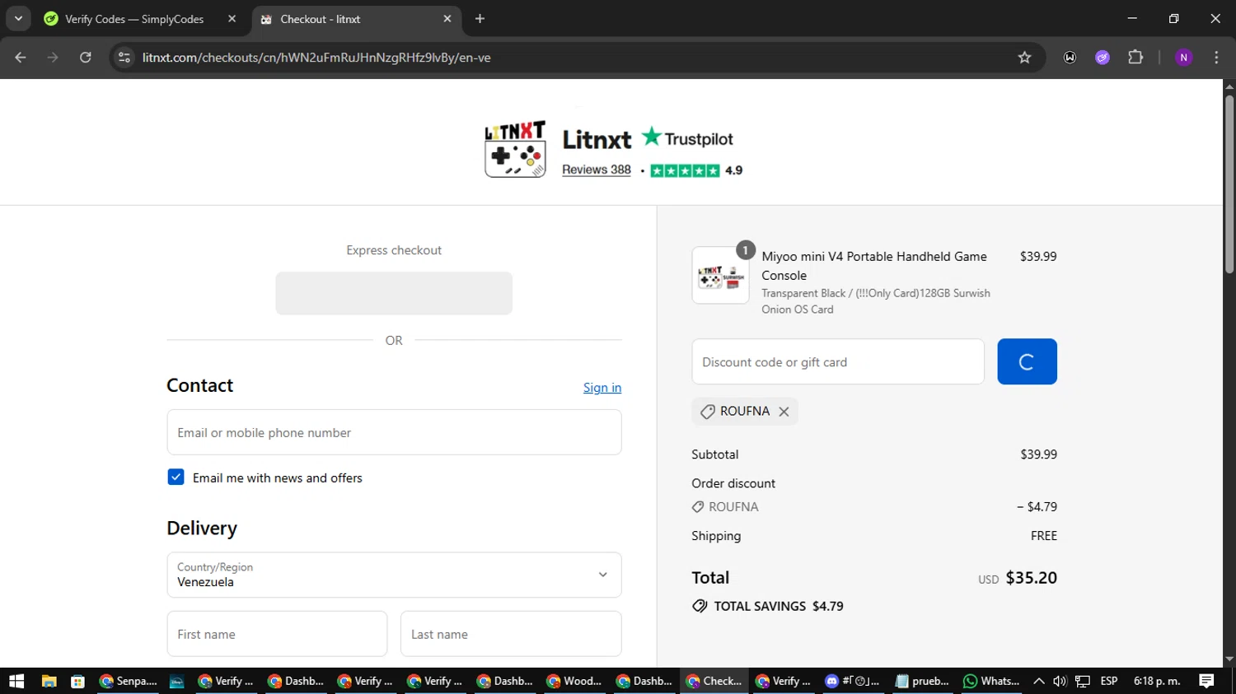Viewport: 1236px width, 694px height.
Task: Open the prueb... Notepad window in taskbar
Action: click(x=923, y=681)
